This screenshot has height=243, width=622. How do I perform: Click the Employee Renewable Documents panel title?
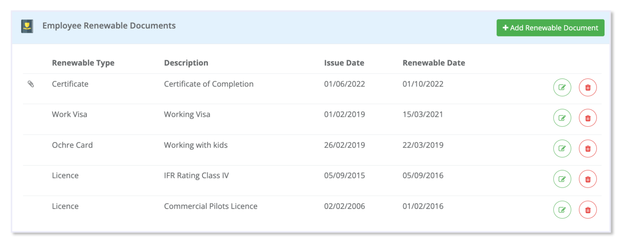point(109,26)
